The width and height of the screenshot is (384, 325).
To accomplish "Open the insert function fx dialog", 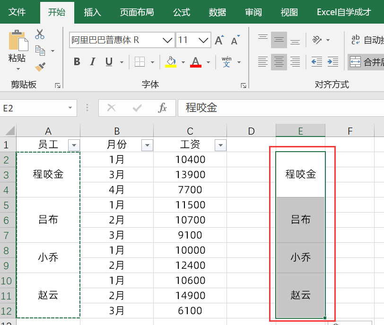I will click(x=162, y=108).
